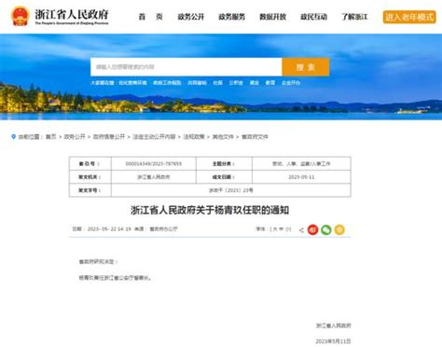Click the yellow star share icon
442x347 pixels.
(x=339, y=229)
